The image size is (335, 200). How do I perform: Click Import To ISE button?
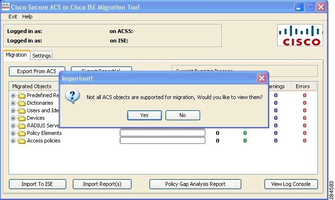click(37, 184)
